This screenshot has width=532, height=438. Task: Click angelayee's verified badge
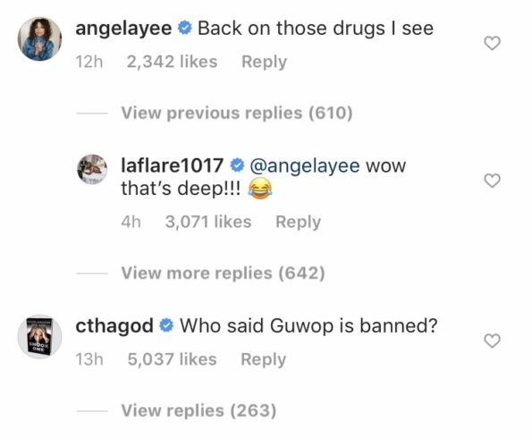185,28
